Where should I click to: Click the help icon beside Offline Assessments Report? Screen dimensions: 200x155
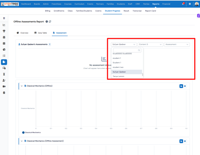pos(47,22)
